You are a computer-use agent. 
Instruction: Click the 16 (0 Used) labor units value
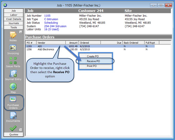click(x=52, y=29)
